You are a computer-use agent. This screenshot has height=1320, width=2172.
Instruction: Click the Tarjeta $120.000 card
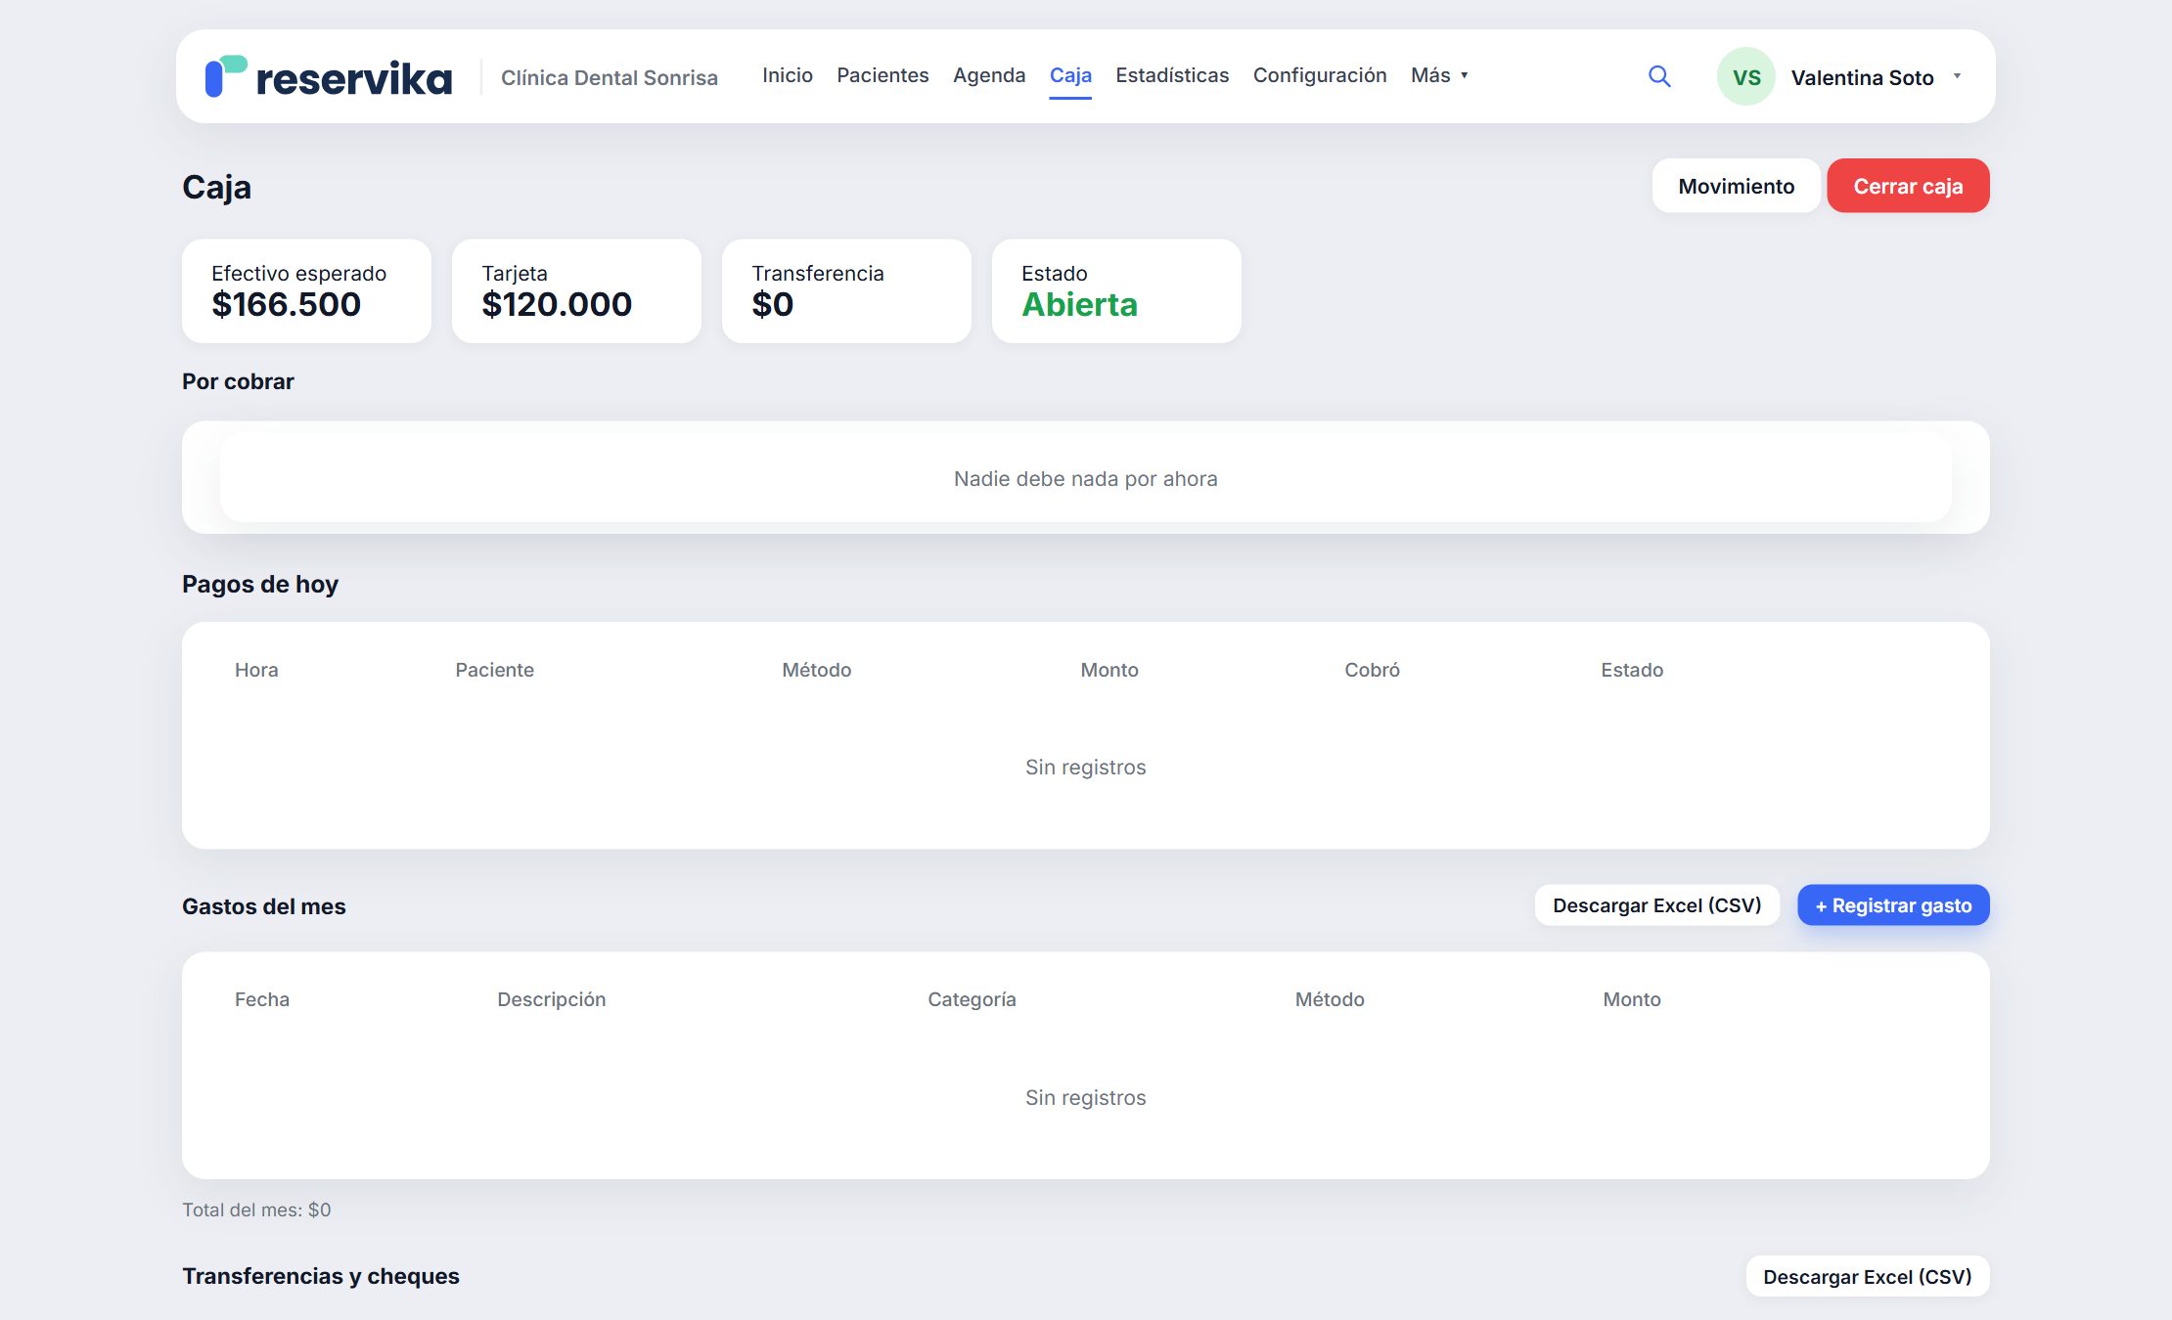click(x=576, y=291)
